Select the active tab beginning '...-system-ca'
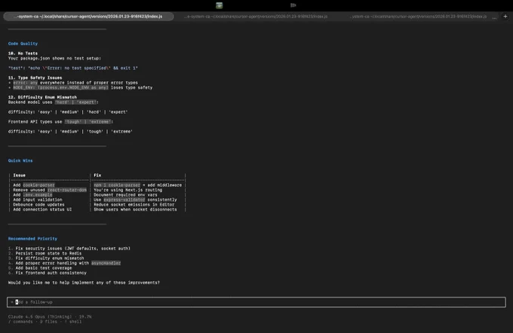Screen dimensions: 513x333 point(88,17)
